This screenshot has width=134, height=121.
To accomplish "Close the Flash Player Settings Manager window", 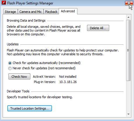I will pos(129,3).
